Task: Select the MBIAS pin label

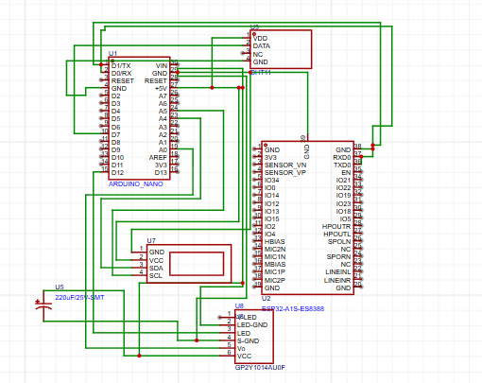Action: pyautogui.click(x=275, y=265)
